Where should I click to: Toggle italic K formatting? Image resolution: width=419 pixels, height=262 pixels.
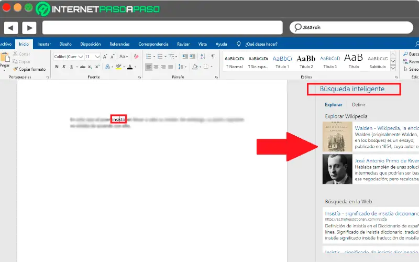[x=64, y=67]
